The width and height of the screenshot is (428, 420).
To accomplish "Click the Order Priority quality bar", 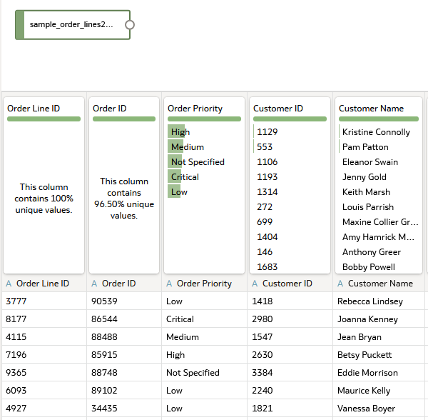I will [204, 119].
